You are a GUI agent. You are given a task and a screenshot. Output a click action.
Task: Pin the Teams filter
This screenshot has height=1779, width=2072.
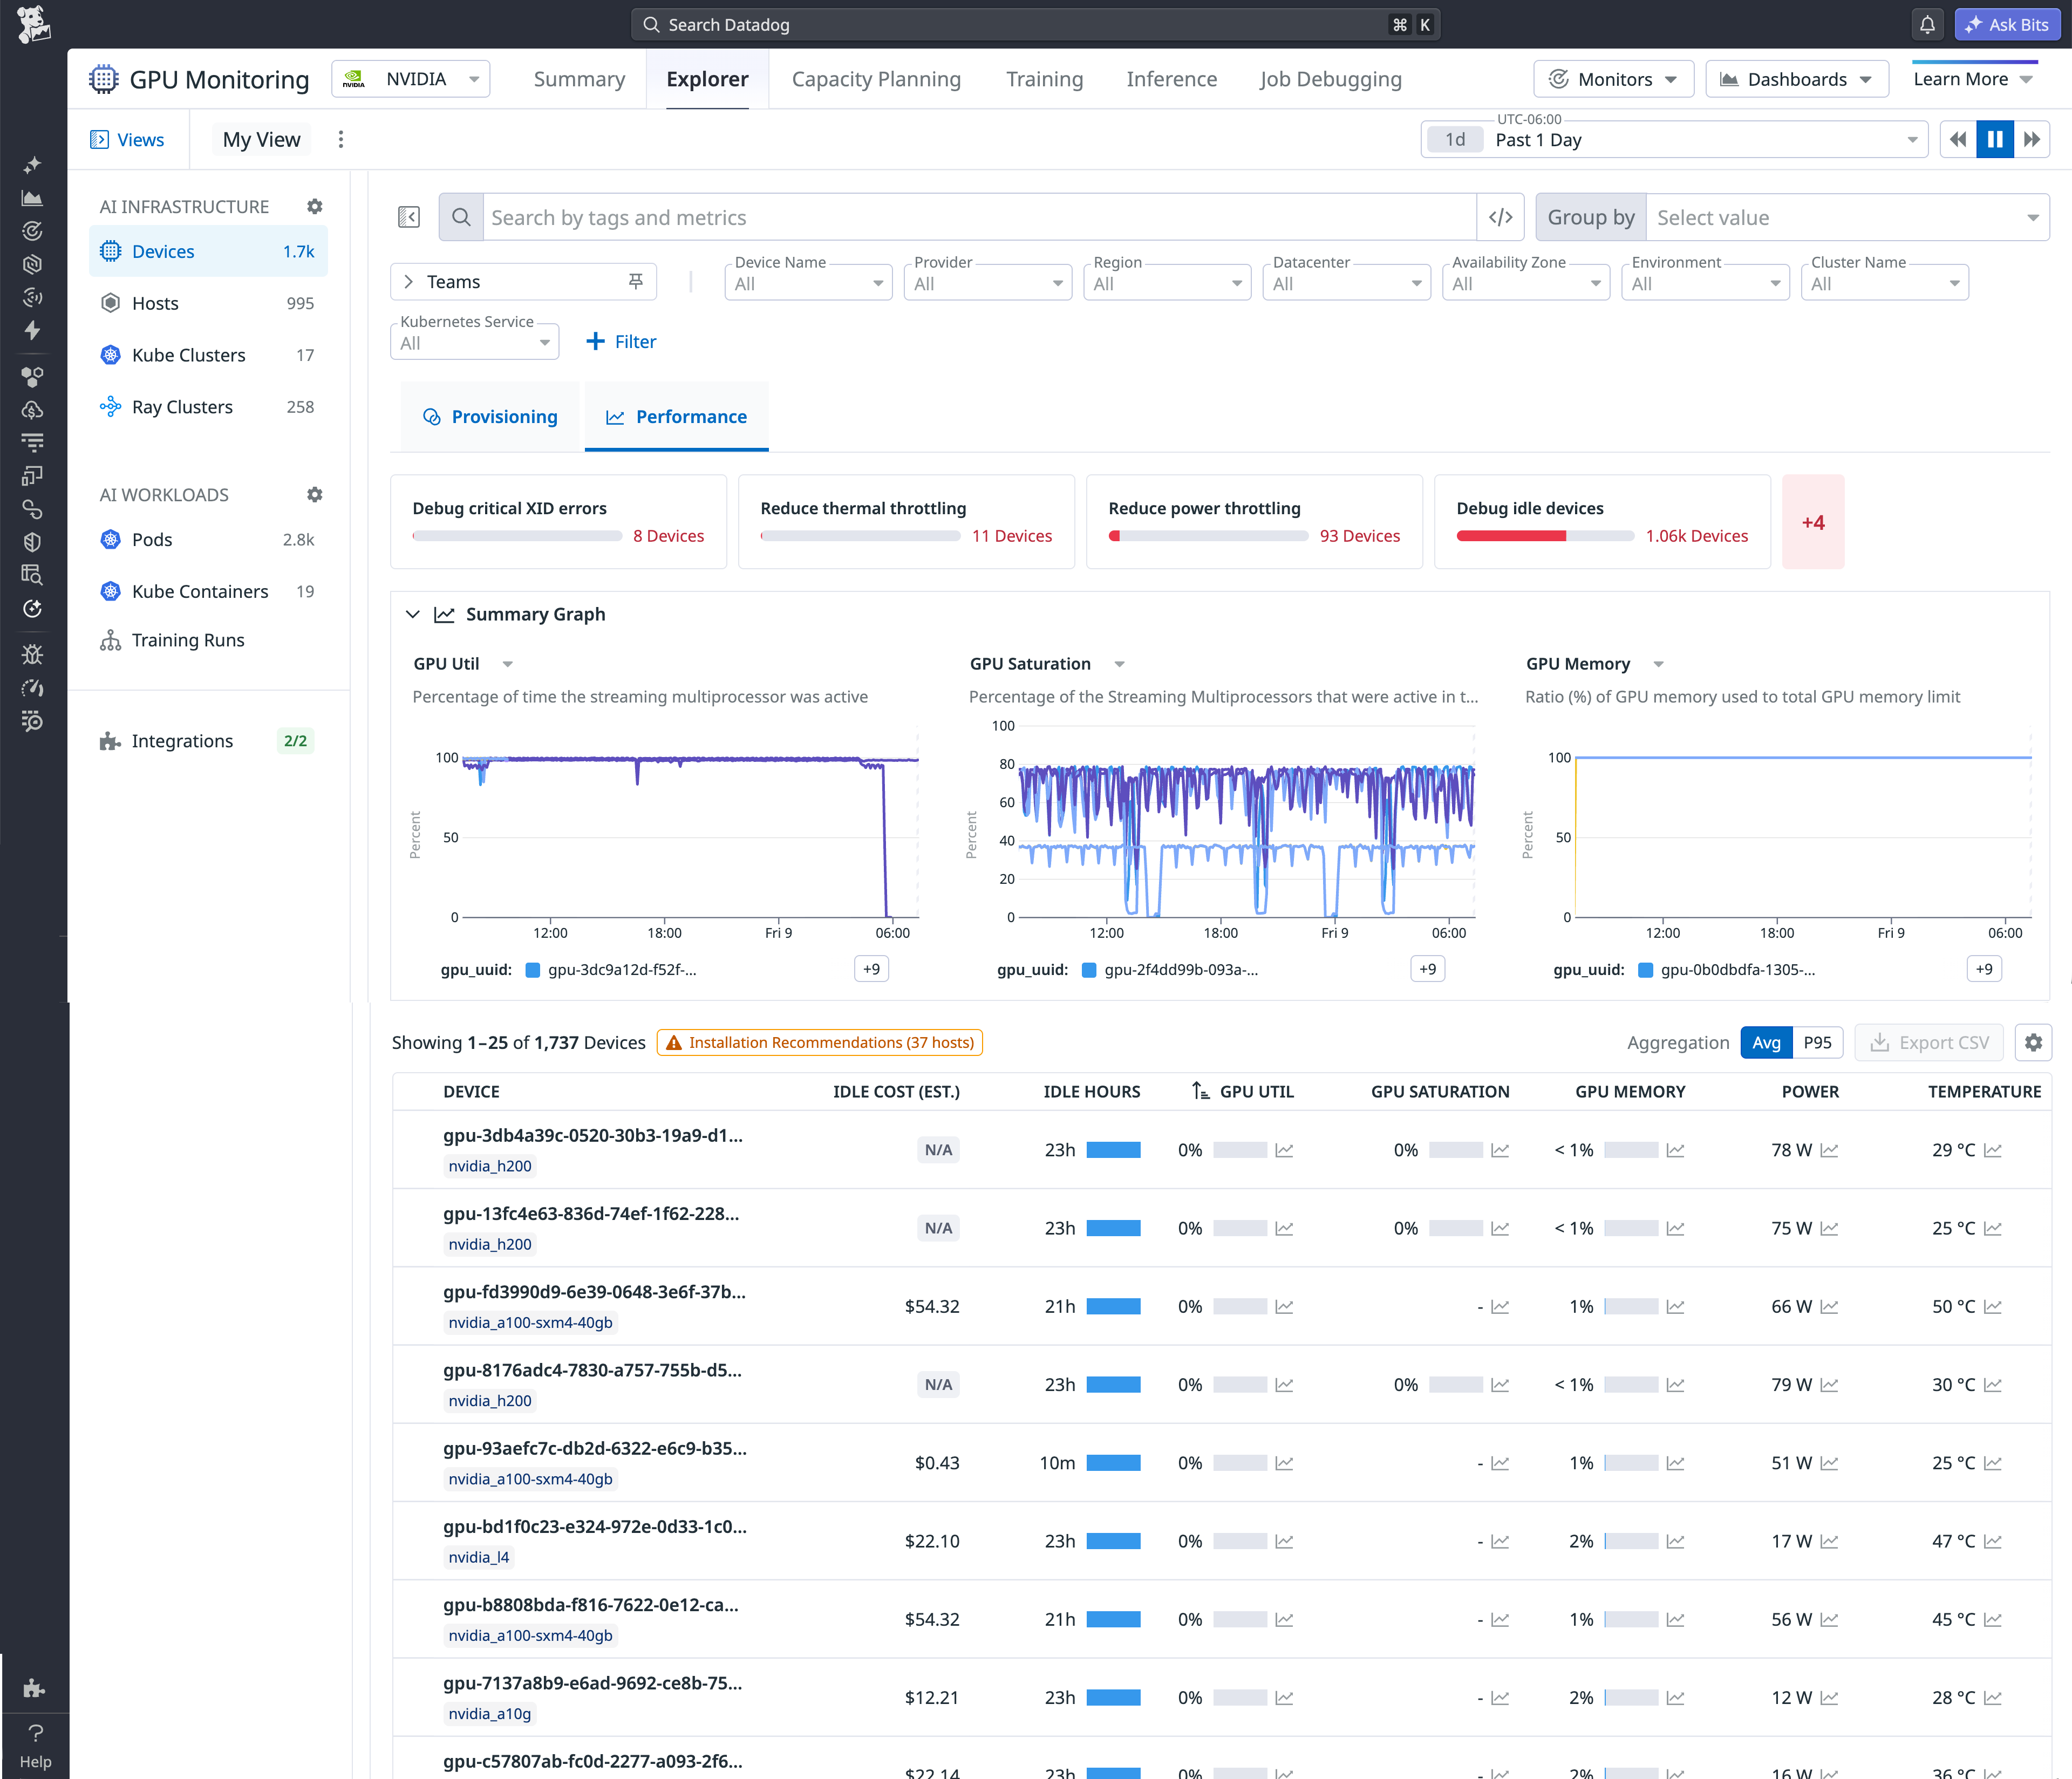click(636, 281)
